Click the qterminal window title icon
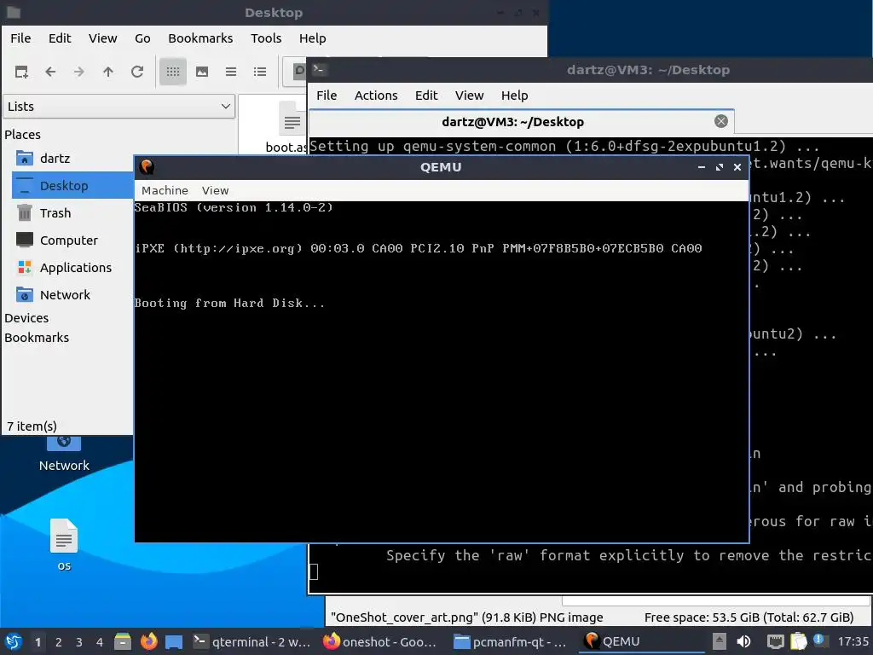 click(x=320, y=70)
